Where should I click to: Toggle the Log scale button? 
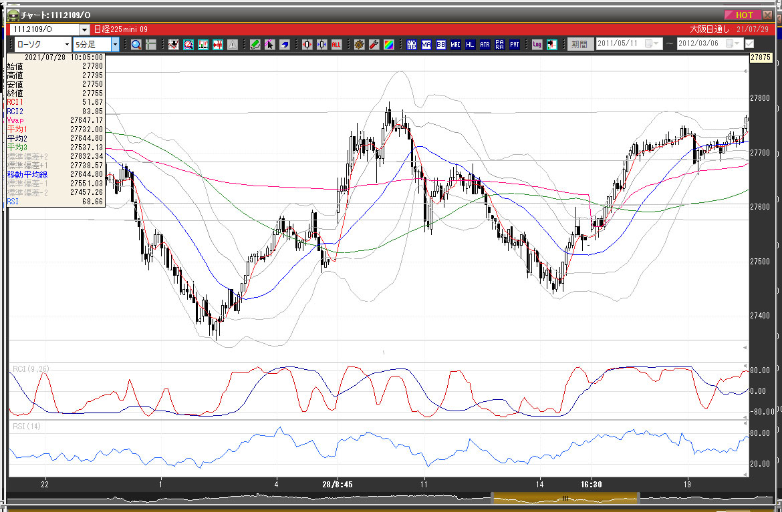click(x=537, y=45)
